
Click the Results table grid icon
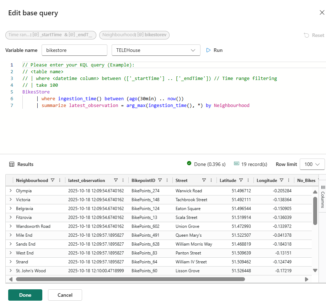[11, 165]
